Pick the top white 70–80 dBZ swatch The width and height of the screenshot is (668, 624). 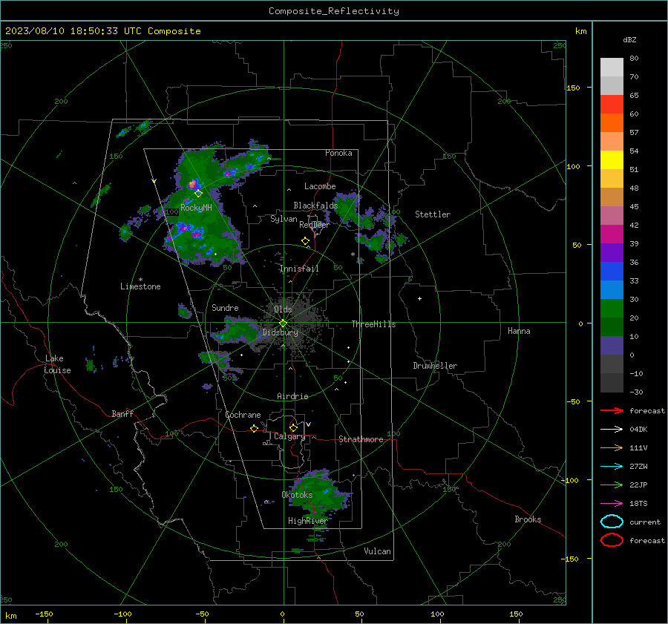(x=612, y=68)
